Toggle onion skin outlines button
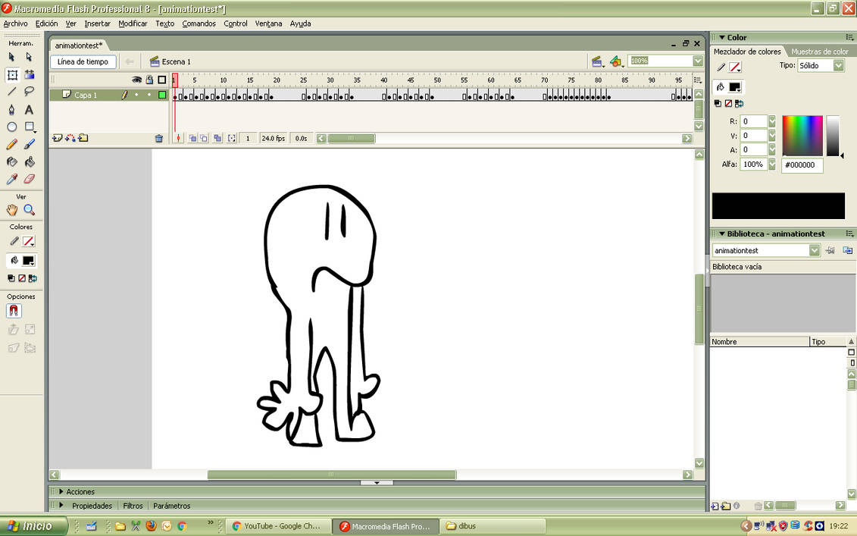The height and width of the screenshot is (536, 857). [x=204, y=139]
